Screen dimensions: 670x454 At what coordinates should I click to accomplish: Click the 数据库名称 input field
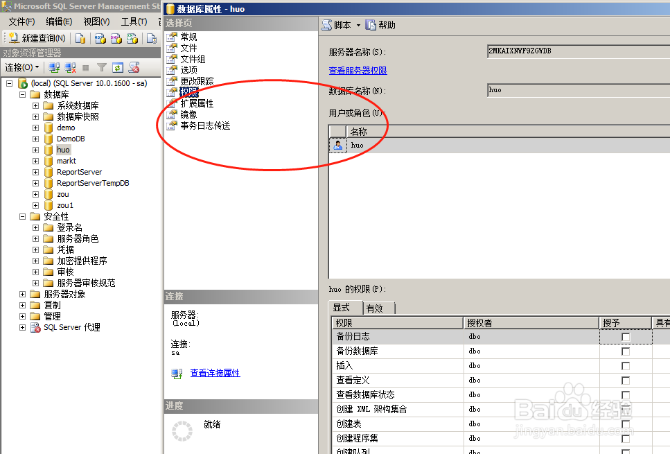[x=579, y=90]
